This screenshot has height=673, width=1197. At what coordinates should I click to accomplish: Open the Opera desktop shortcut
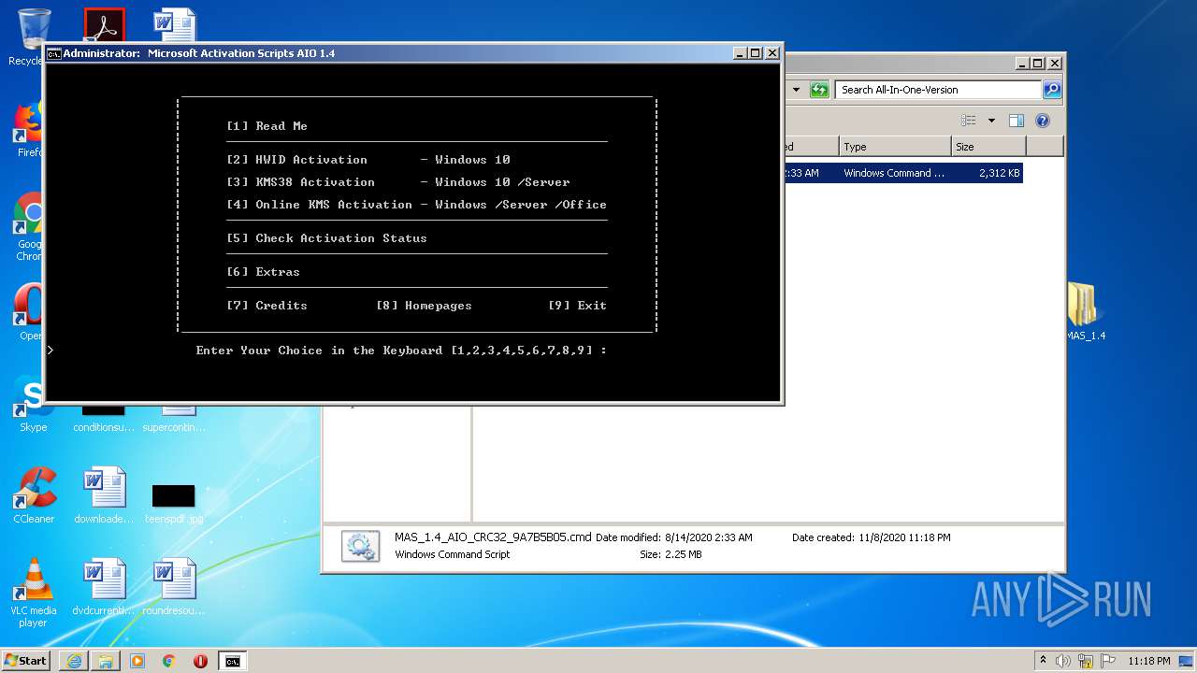pos(28,313)
